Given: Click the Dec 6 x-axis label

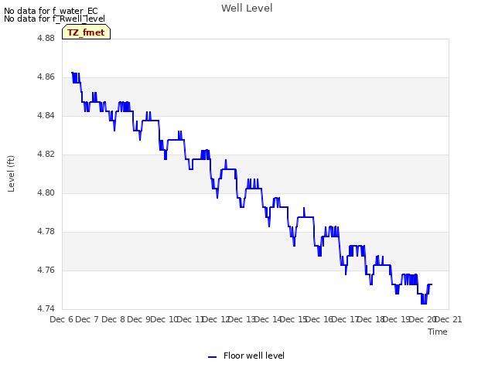Looking at the screenshot, I should click(x=61, y=319).
